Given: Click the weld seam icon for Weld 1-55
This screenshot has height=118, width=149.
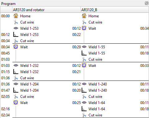Looking at the screenshot, I should pos(84,53).
